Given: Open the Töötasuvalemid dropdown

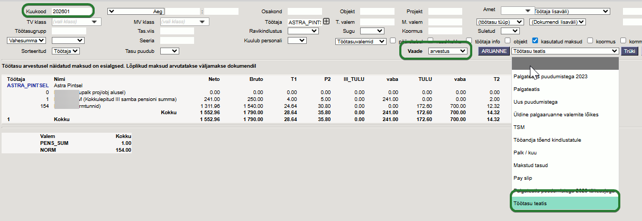Looking at the screenshot, I should [x=361, y=41].
